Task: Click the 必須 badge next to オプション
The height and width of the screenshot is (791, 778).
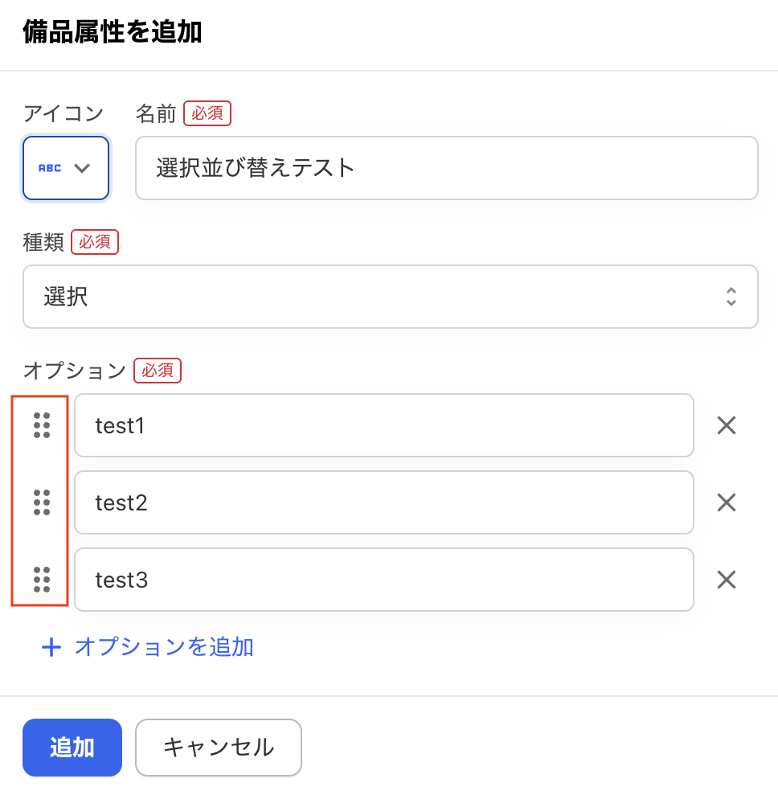Action: tap(157, 371)
